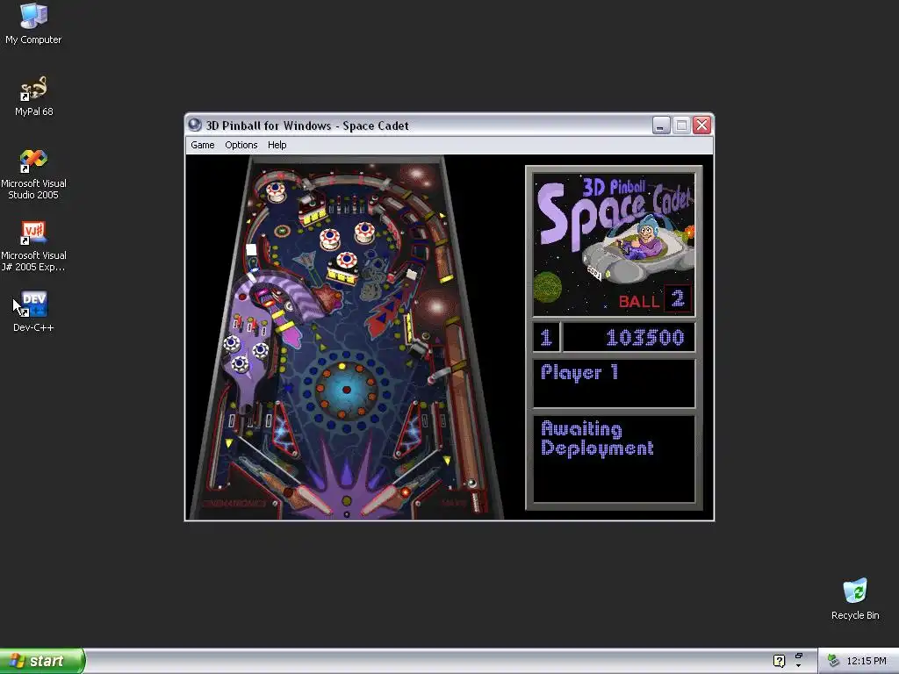Click the 12:15 PM taskbar clock

[x=866, y=662]
